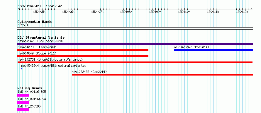Click the DGV Structural Variants track title
Viewport: 261px width, 113px height.
pos(41,37)
